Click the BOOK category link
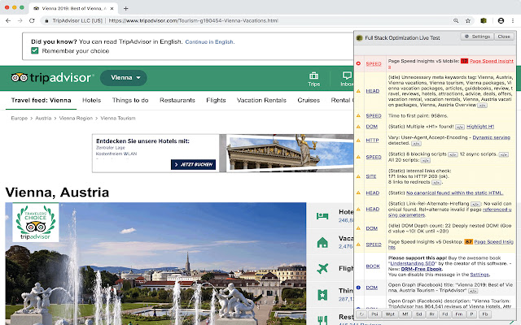Image resolution: width=521 pixels, height=325 pixels. 373,266
